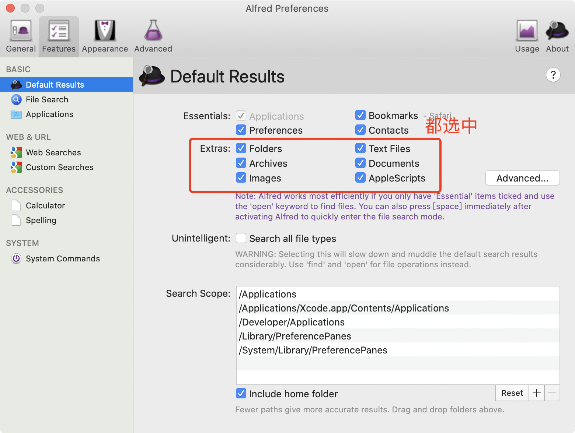
Task: Click the greyed Applications essentials checkbox
Action: 241,116
